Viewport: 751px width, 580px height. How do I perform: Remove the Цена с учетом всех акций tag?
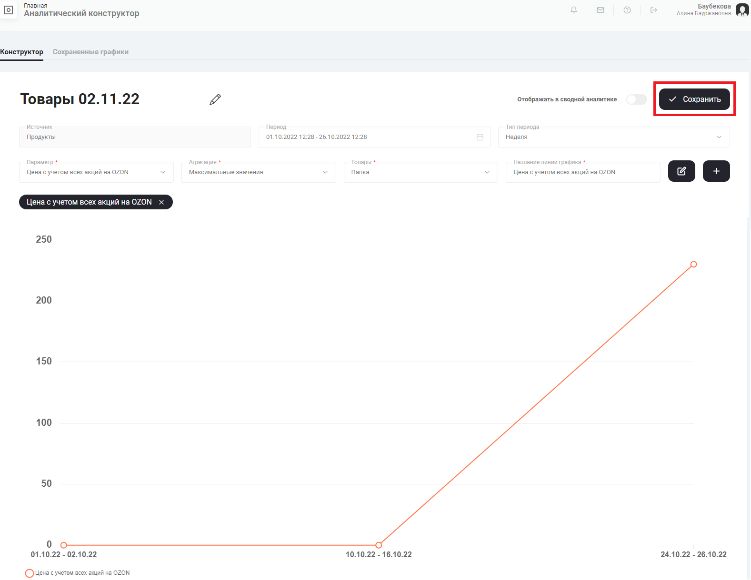point(161,202)
